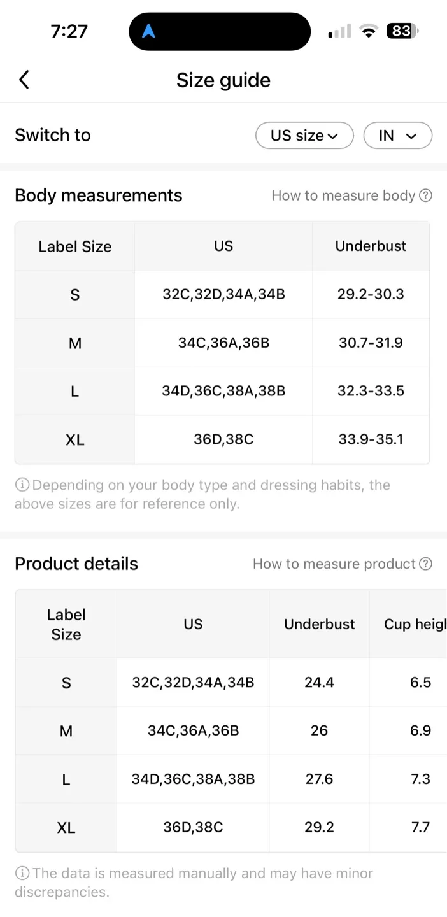Tap the info icon near the measurement discrepancy note
The width and height of the screenshot is (447, 917).
pyautogui.click(x=22, y=873)
